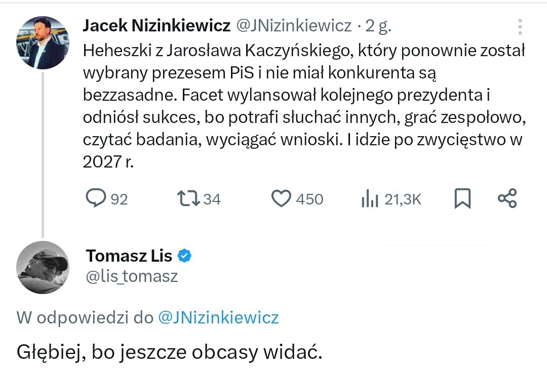This screenshot has width=547, height=371.
Task: Like the tweet with the heart icon
Action: point(281,198)
